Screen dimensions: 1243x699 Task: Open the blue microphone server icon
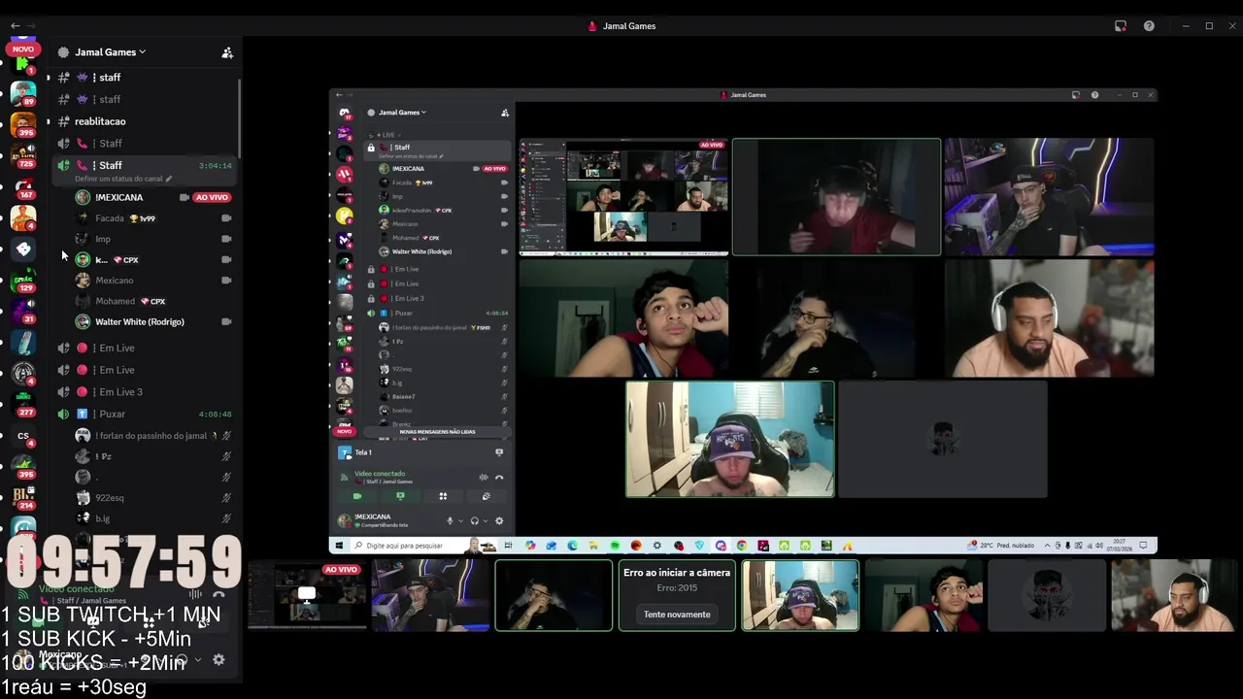pyautogui.click(x=23, y=343)
